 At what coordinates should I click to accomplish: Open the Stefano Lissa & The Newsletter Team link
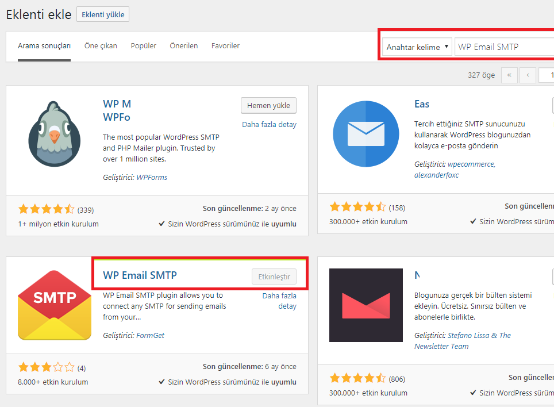(x=463, y=341)
